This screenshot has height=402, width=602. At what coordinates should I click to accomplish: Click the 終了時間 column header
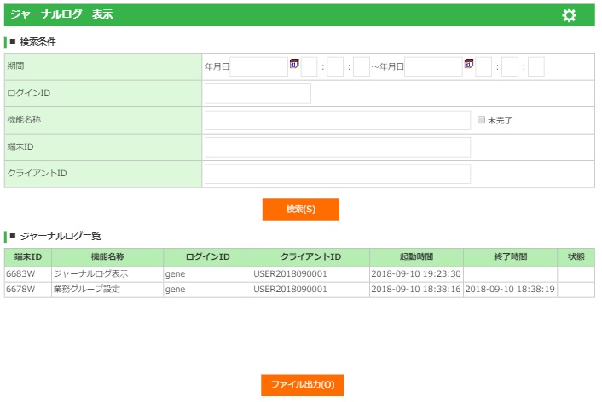510,257
